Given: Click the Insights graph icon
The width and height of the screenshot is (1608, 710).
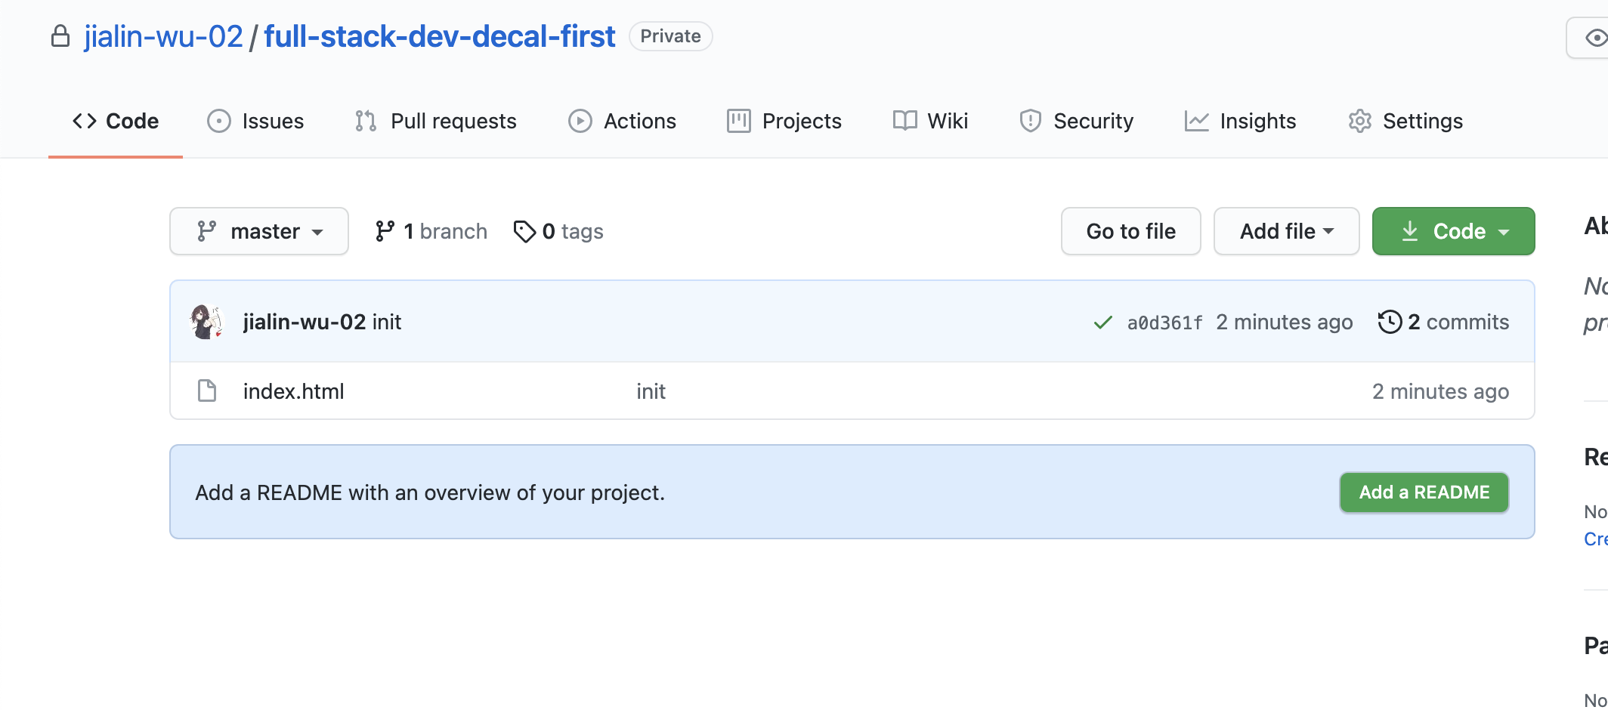Looking at the screenshot, I should coord(1197,121).
